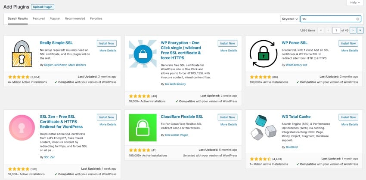Click the Really Simple SSL padlock icon
Image resolution: width=366 pixels, height=180 pixels.
pos(22,54)
